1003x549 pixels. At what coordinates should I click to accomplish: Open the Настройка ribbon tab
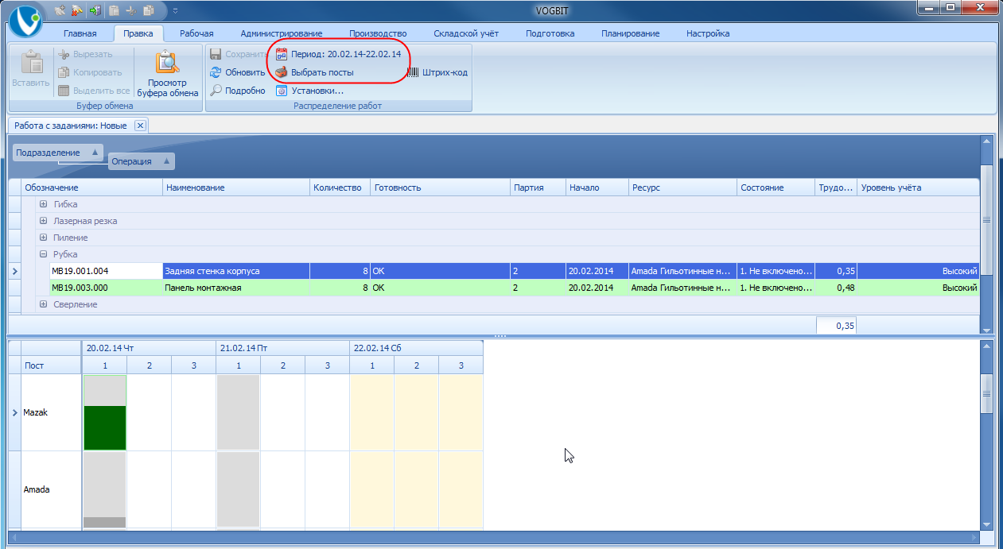(x=708, y=33)
